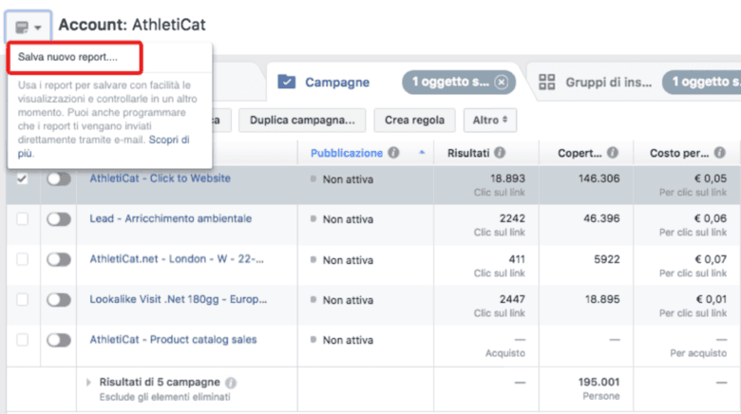
Task: Click the Gruppi di inserzioni grid icon
Action: point(547,82)
